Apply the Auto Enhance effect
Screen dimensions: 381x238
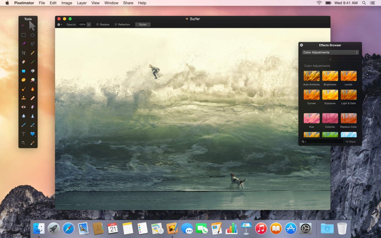pos(311,76)
